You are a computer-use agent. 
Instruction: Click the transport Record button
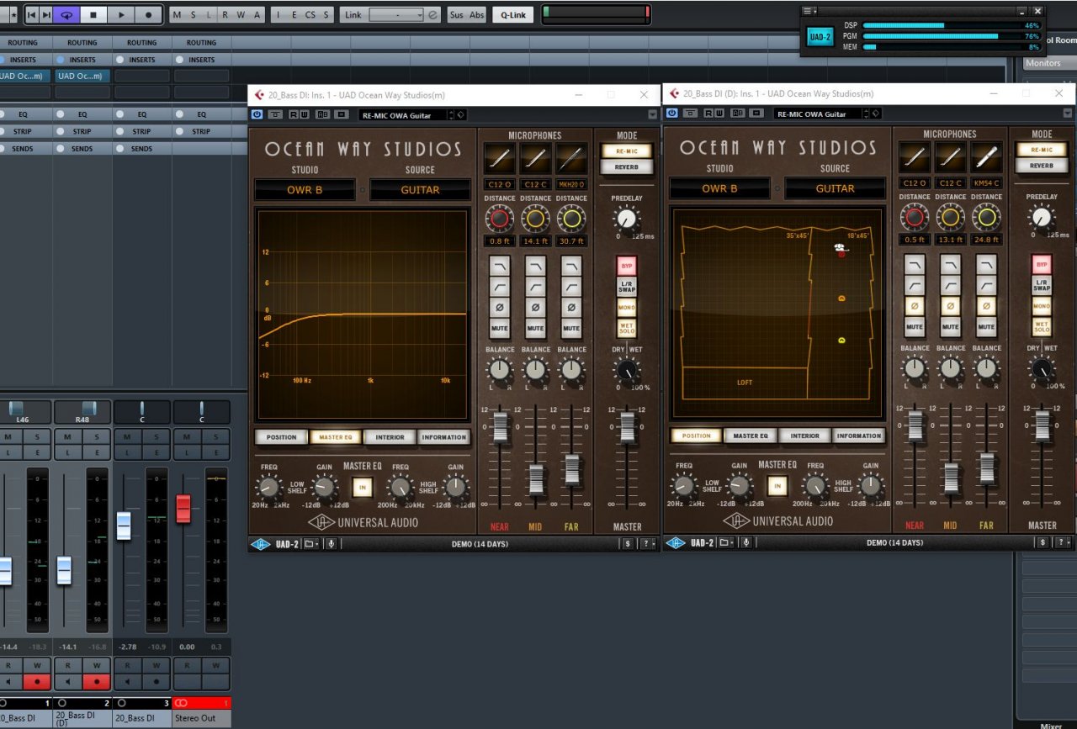[x=149, y=14]
